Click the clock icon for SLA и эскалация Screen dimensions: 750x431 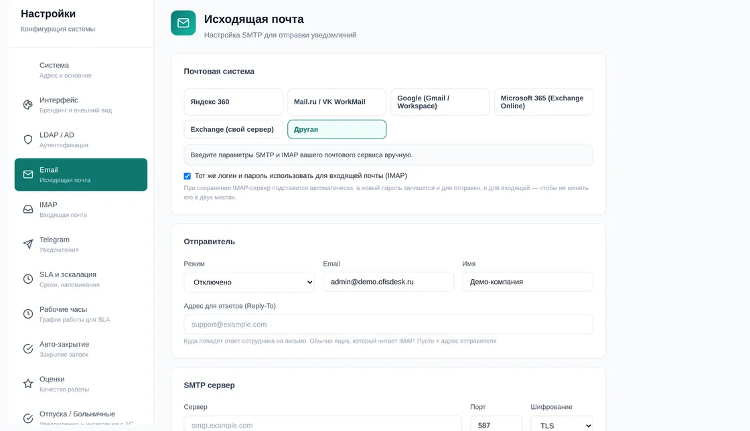tap(27, 279)
